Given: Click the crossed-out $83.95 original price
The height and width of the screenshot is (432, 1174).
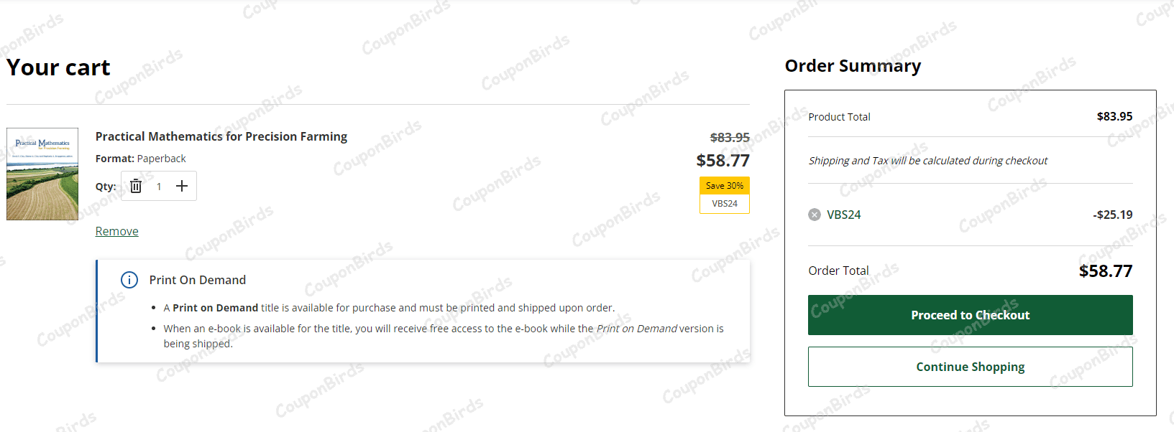Looking at the screenshot, I should click(x=730, y=137).
